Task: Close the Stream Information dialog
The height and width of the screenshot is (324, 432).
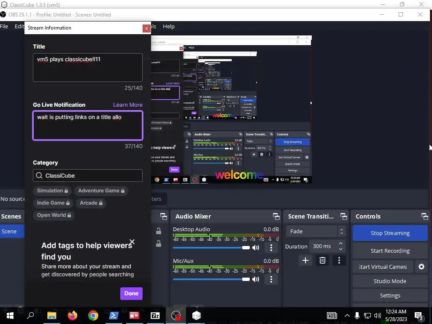Action: (146, 28)
